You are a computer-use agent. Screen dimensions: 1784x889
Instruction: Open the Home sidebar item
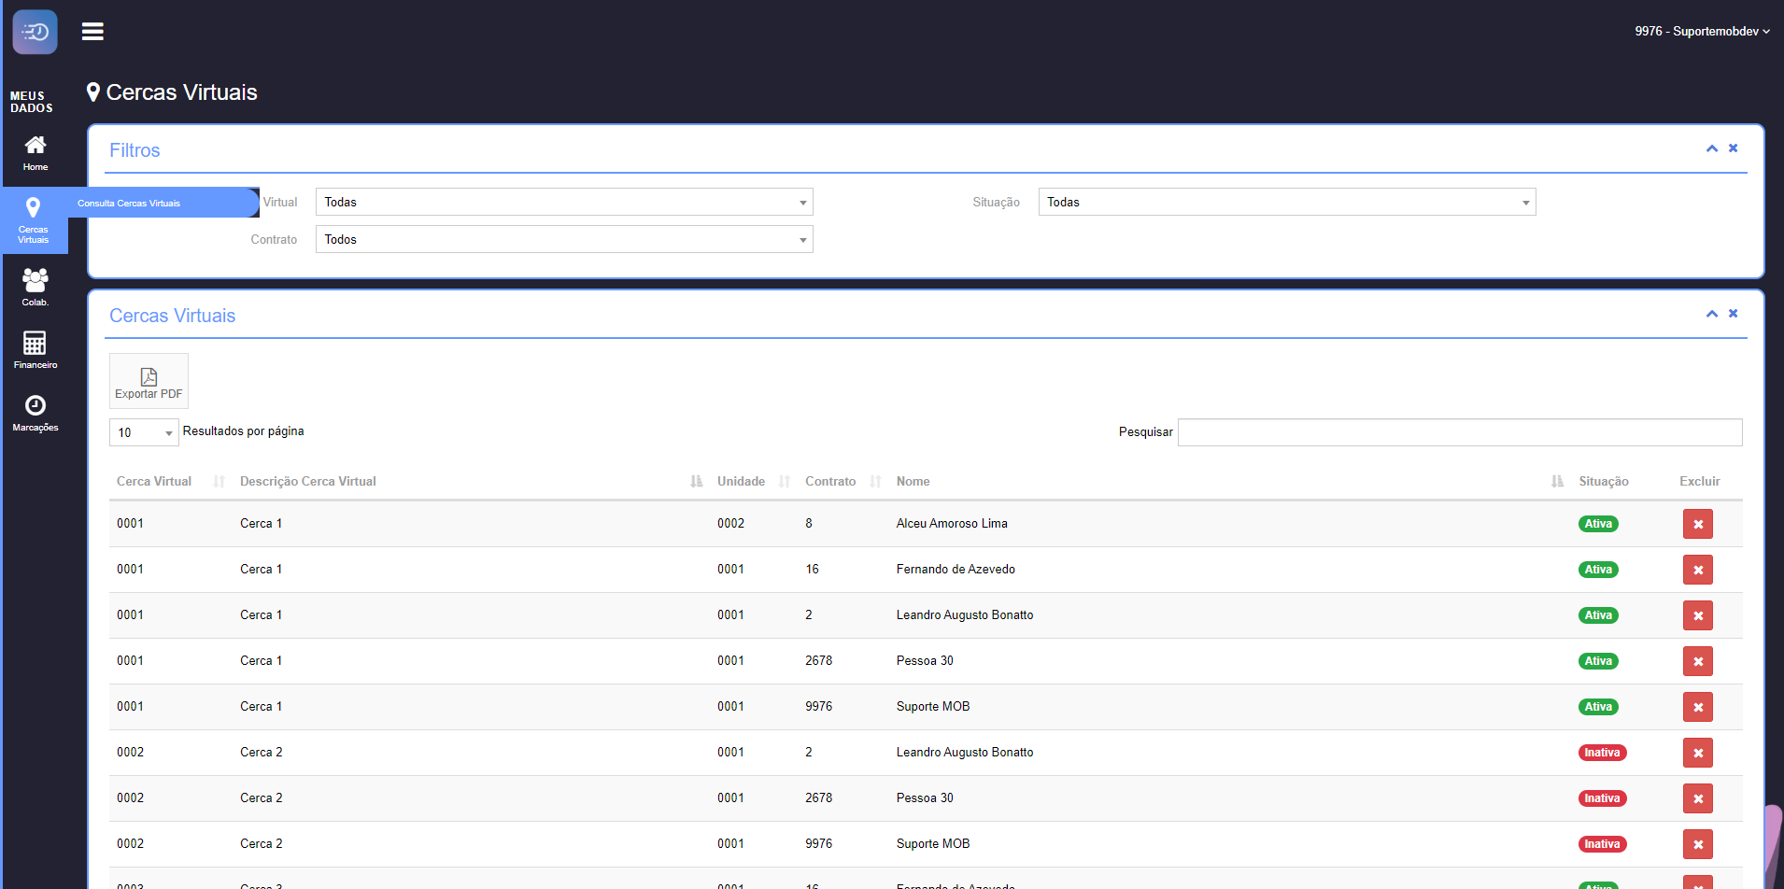35,153
